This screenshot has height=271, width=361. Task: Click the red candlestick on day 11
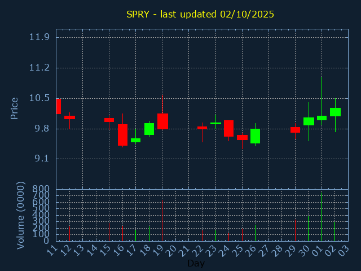point(58,106)
